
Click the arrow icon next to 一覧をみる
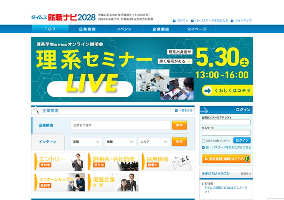tap(176, 110)
